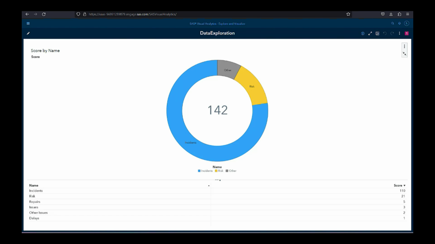This screenshot has height=244, width=435.
Task: Bookmark this page with the star icon
Action: tap(348, 14)
